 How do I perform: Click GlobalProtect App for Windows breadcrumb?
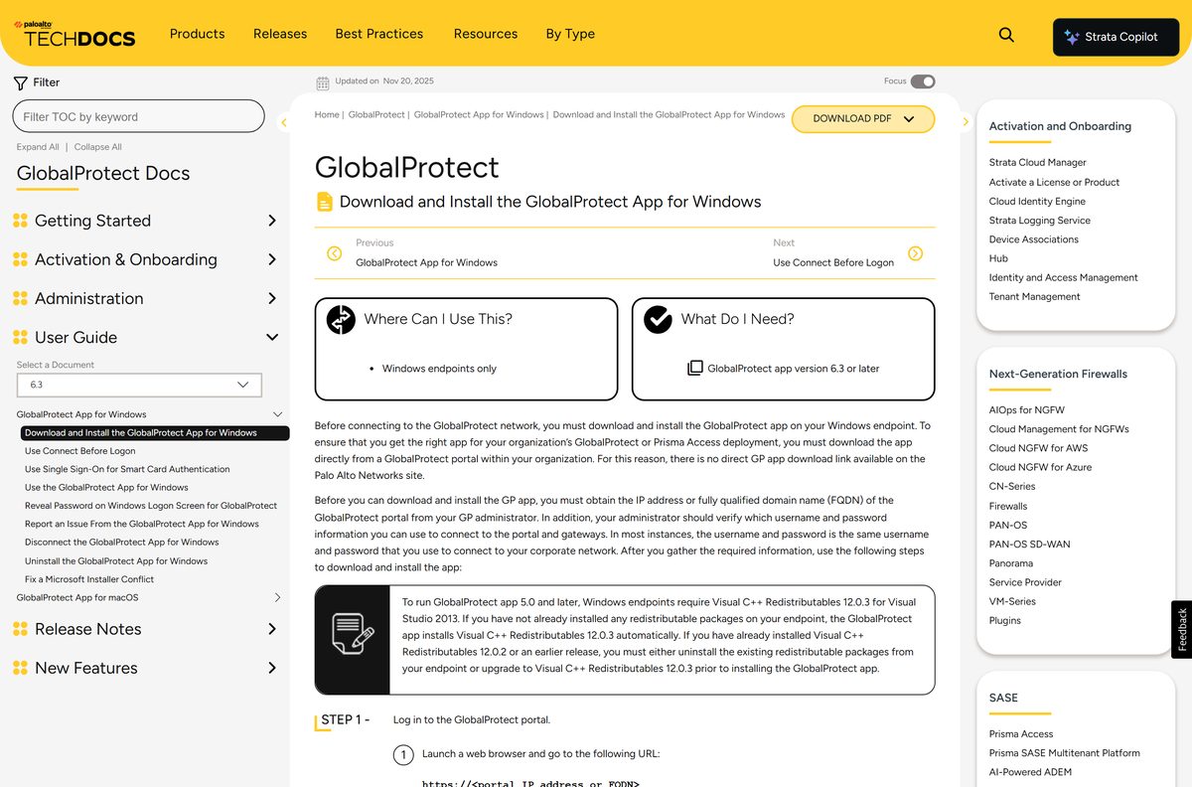(479, 114)
